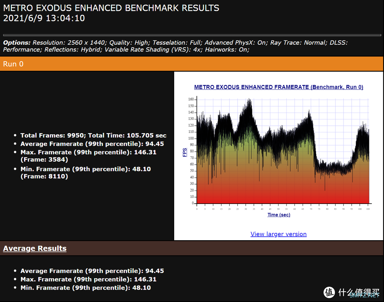
Task: Click 'Tesselation: Full' option text
Action: tap(177, 43)
